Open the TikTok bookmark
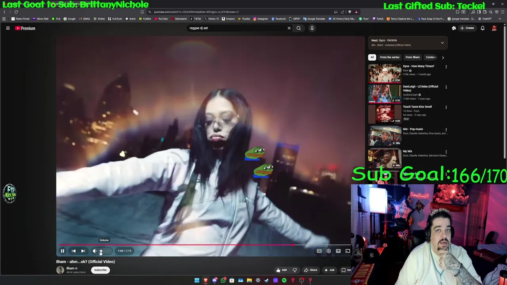The width and height of the screenshot is (507, 285). click(x=195, y=19)
